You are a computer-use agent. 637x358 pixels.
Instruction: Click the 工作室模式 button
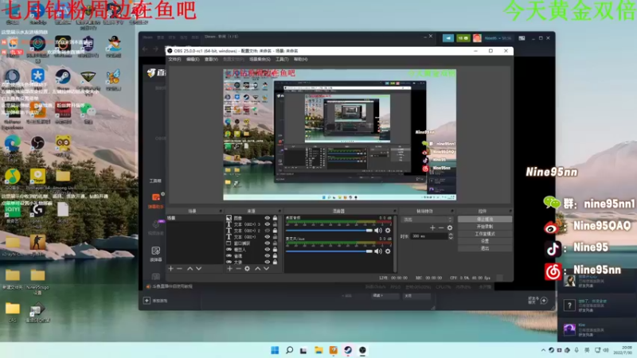pos(485,234)
